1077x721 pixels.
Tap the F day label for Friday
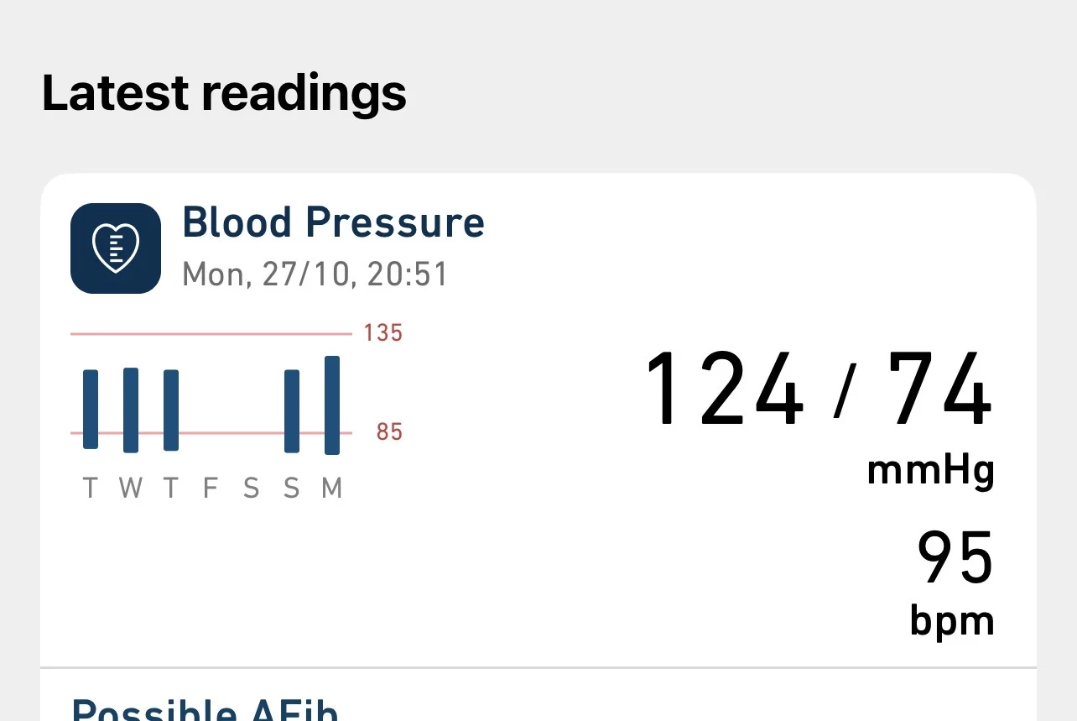point(211,489)
